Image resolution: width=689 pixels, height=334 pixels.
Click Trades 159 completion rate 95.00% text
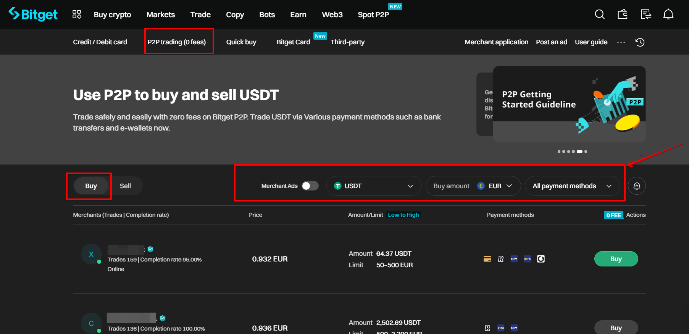pyautogui.click(x=155, y=260)
